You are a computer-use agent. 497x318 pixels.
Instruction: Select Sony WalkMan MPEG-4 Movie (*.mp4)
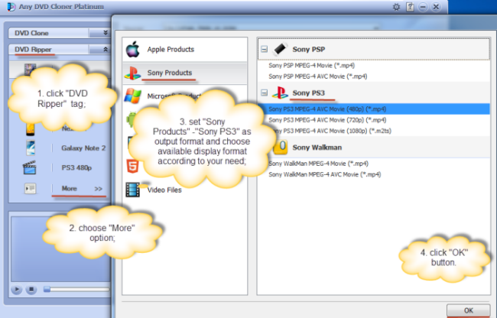318,164
